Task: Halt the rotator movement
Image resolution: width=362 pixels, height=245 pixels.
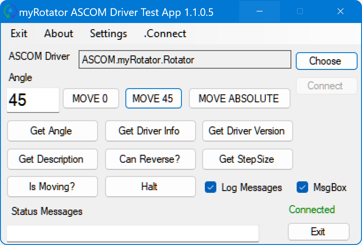Action: coord(150,187)
